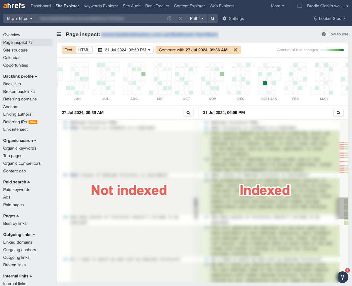Viewport: 352px width, 286px height.
Task: Toggle the hamburger menu beside Page inspect
Action: click(x=59, y=34)
